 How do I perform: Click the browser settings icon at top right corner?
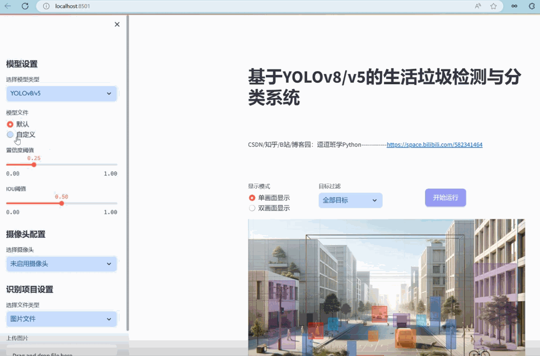pos(530,6)
